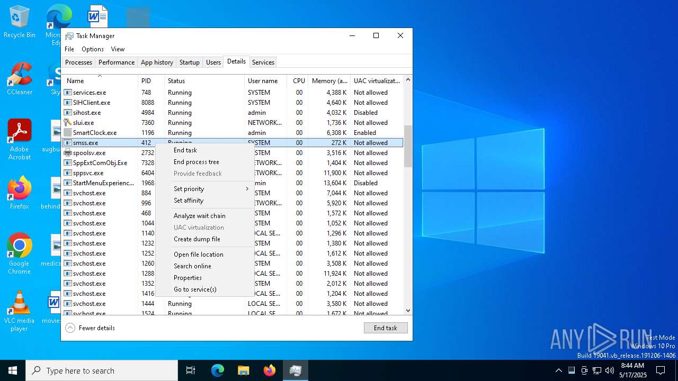Screen dimensions: 678x381
Task: Open the volume control in tray
Action: tap(610, 370)
